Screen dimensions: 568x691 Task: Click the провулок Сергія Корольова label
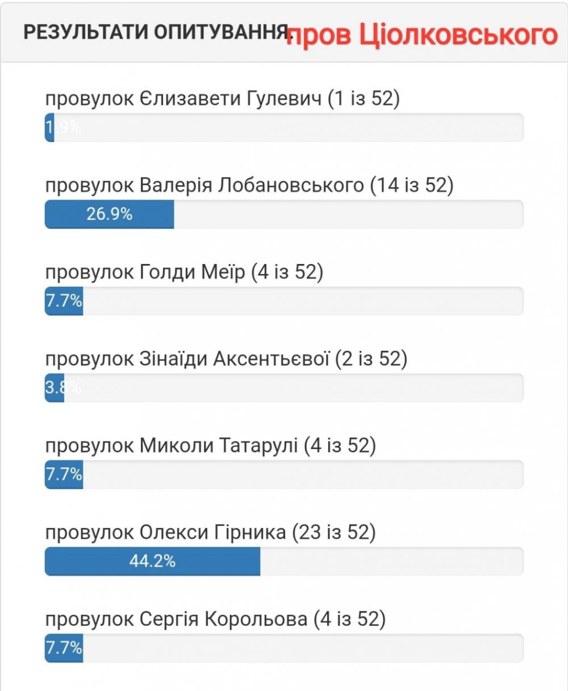pyautogui.click(x=215, y=619)
